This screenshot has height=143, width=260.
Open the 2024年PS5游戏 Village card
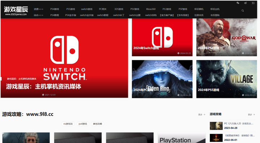click(227, 79)
